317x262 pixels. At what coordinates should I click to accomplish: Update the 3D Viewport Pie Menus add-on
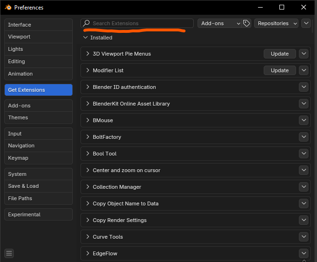tap(280, 54)
